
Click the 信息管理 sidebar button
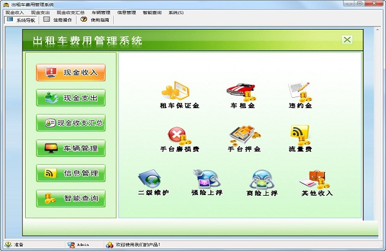(x=71, y=173)
